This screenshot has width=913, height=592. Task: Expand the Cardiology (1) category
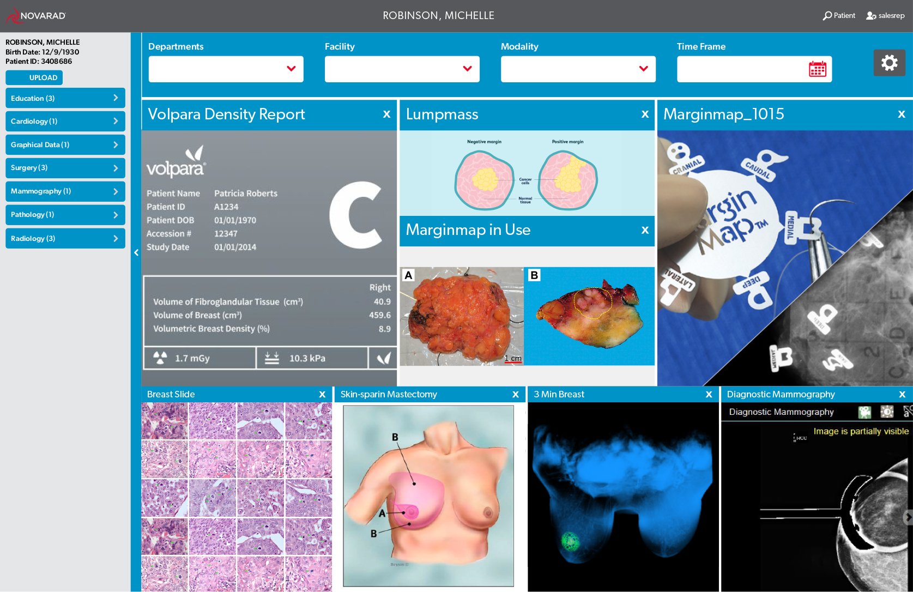[x=65, y=121]
